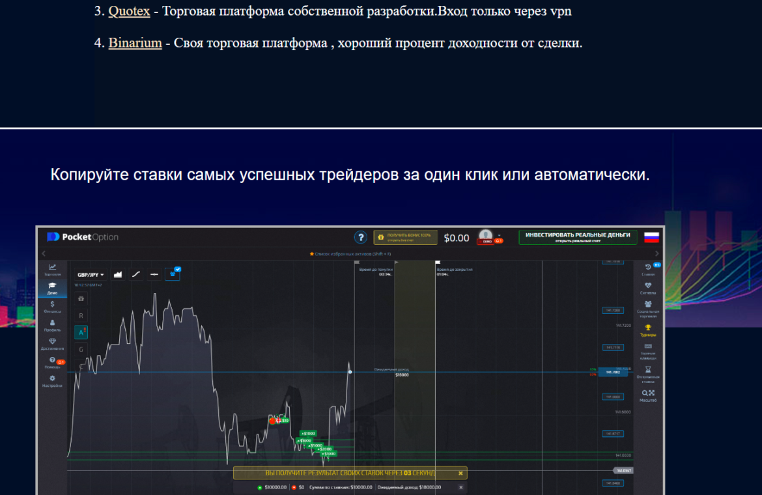The width and height of the screenshot is (762, 495).
Task: Click the blue question mark help icon
Action: [x=360, y=238]
